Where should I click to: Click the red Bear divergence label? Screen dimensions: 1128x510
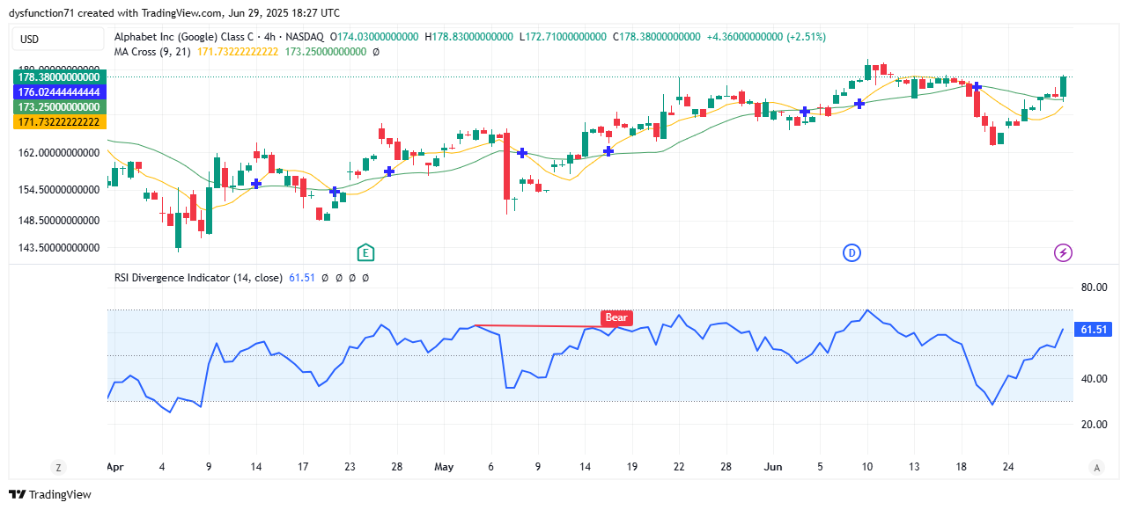pyautogui.click(x=616, y=317)
